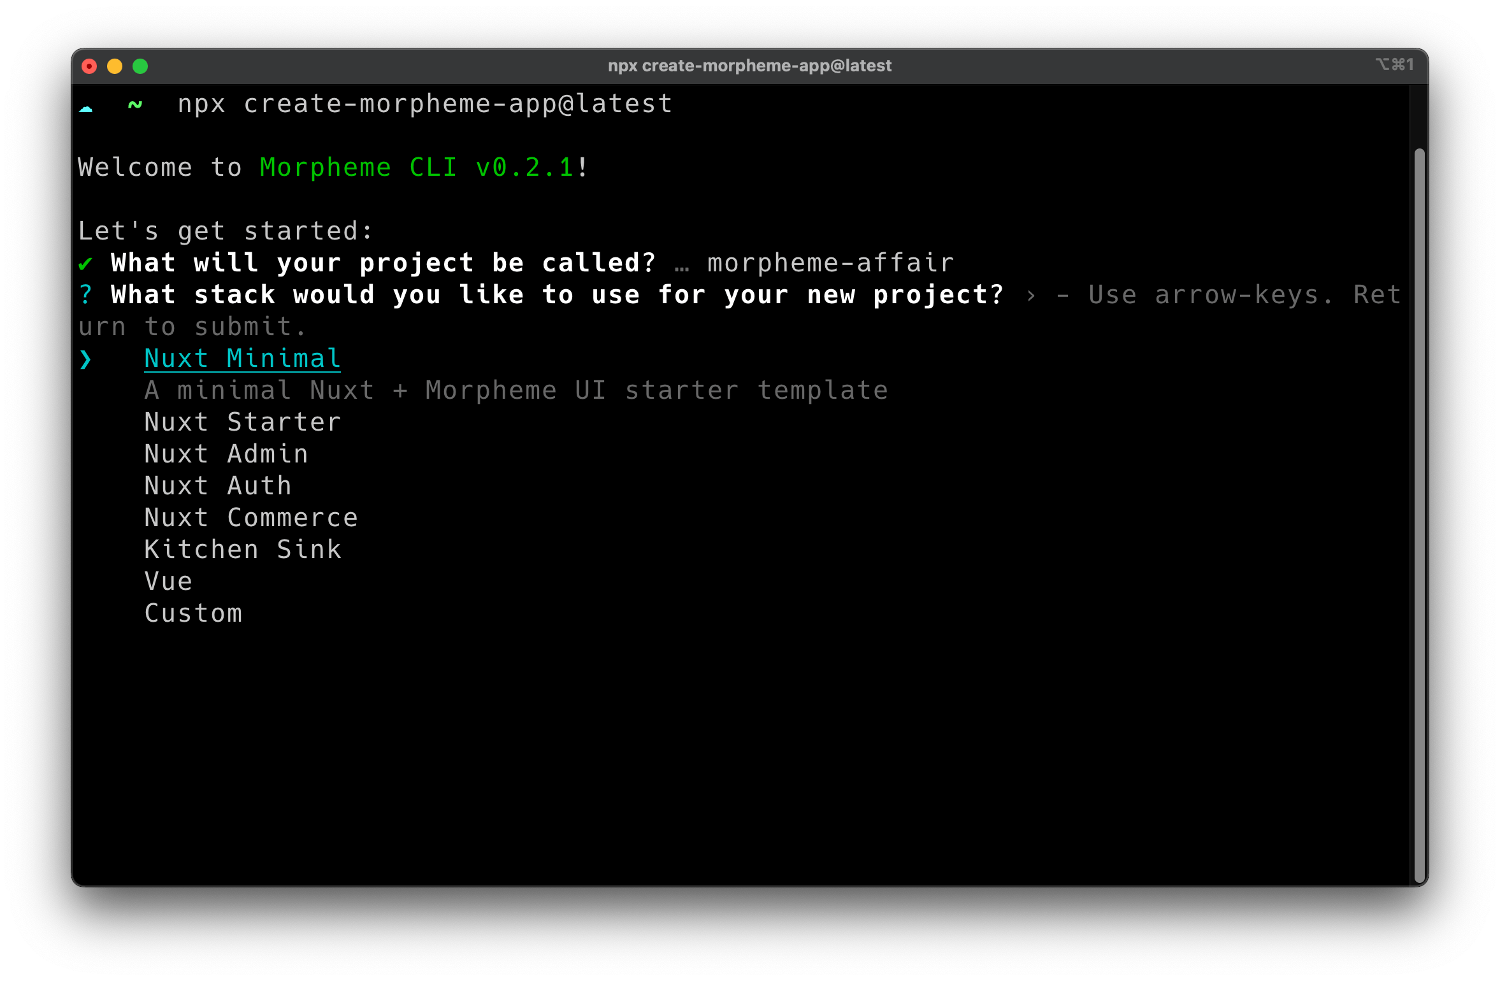Select the Vue stack option
Viewport: 1500px width, 981px height.
168,582
